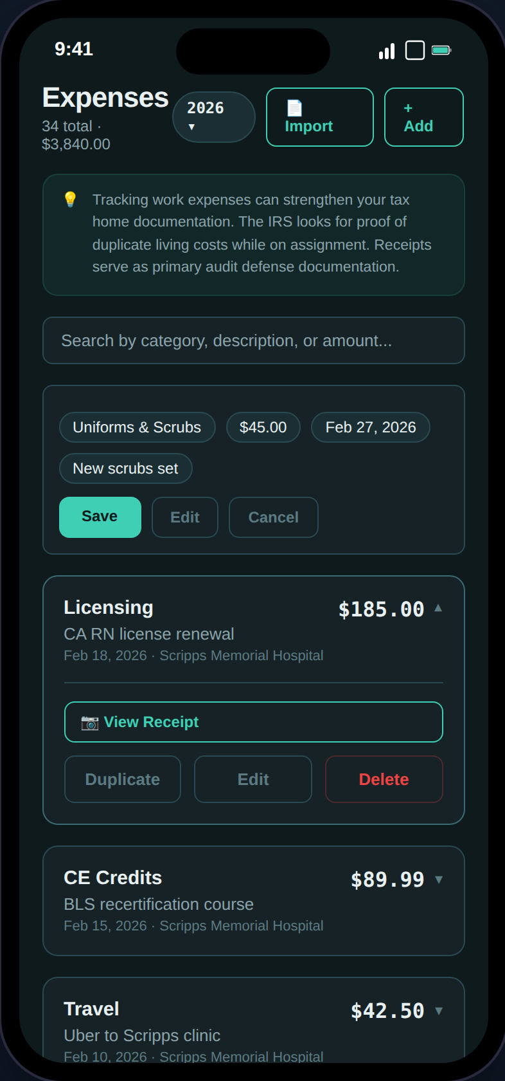The image size is (505, 1081).
Task: Tap the 9:41 clock in the status bar
Action: [73, 49]
